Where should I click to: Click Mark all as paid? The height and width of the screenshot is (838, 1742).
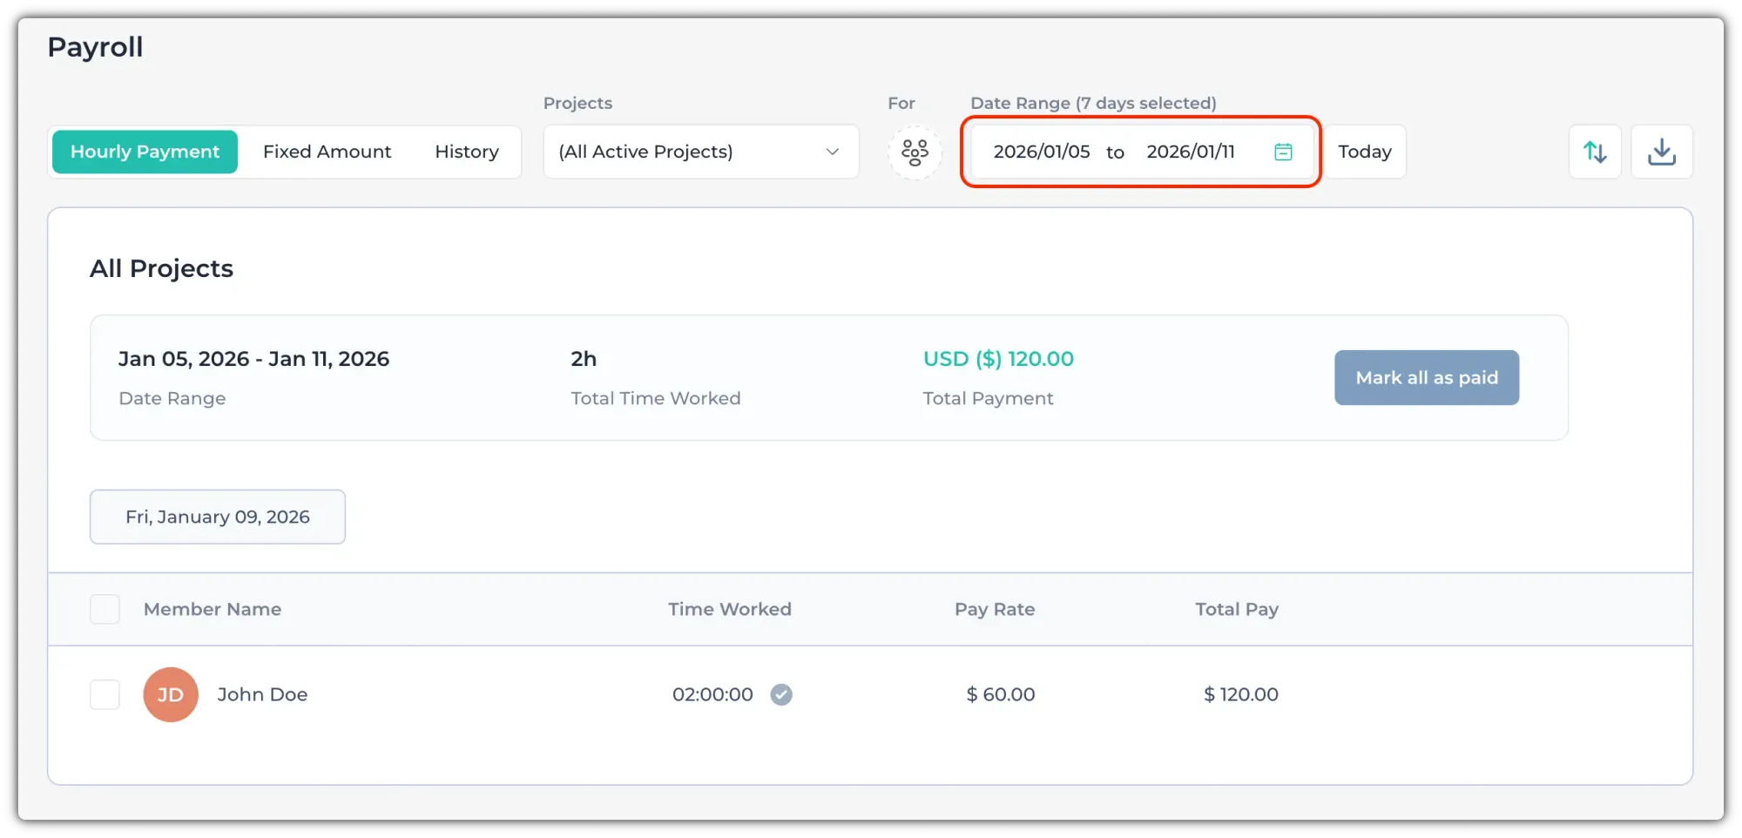[1426, 377]
